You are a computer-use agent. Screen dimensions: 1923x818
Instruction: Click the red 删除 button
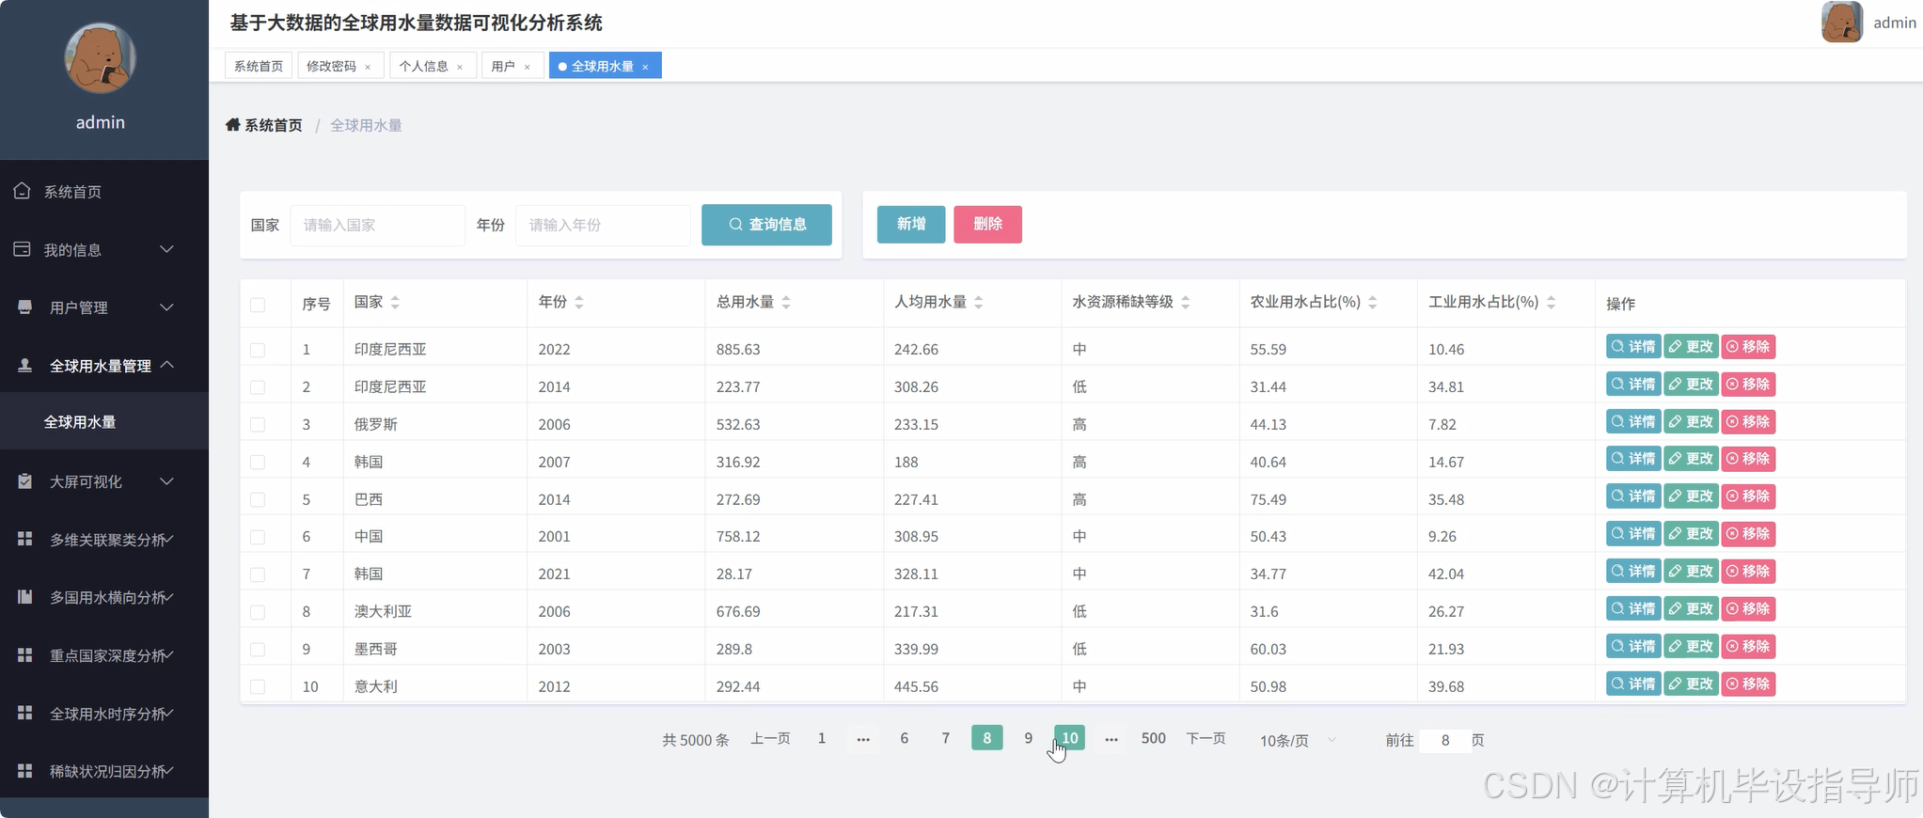(x=987, y=224)
